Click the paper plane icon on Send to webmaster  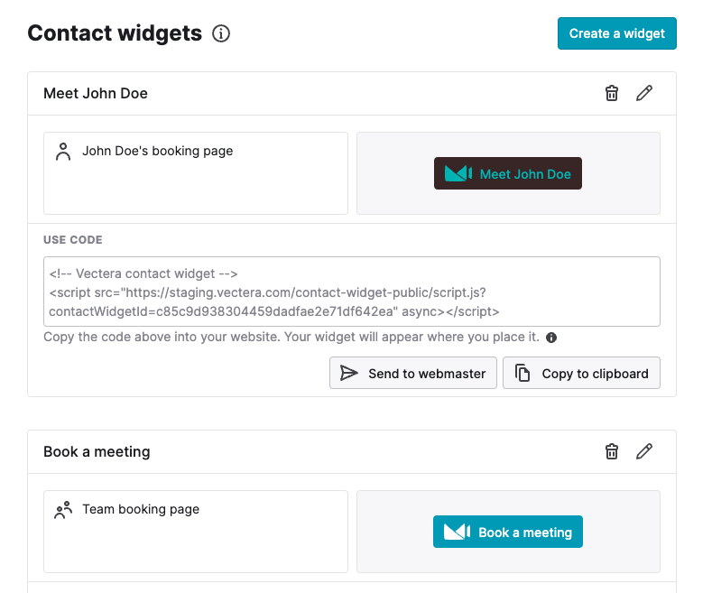348,373
